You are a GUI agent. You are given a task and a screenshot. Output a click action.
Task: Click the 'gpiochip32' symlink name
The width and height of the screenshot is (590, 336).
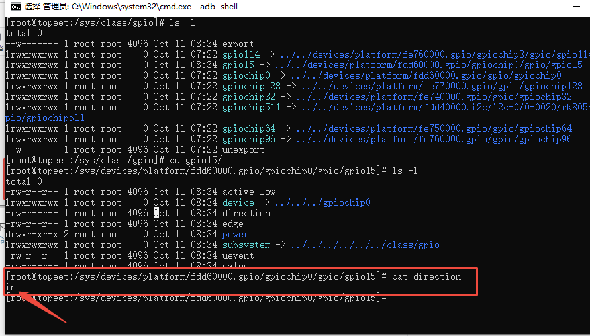tap(249, 97)
